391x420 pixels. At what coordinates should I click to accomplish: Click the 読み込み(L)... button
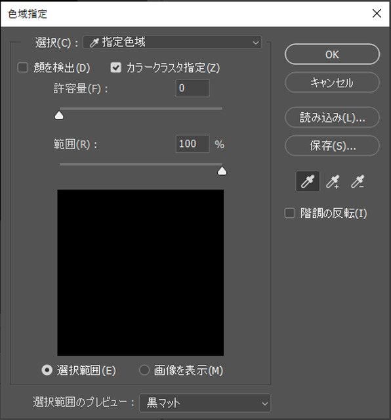332,117
